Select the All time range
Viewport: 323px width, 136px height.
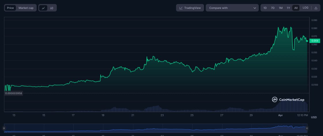(296, 8)
